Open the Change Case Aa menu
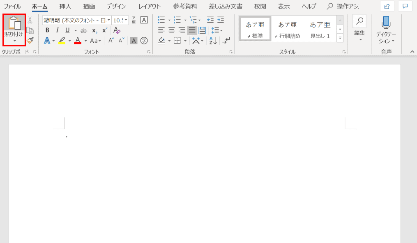417x243 pixels. tap(95, 41)
